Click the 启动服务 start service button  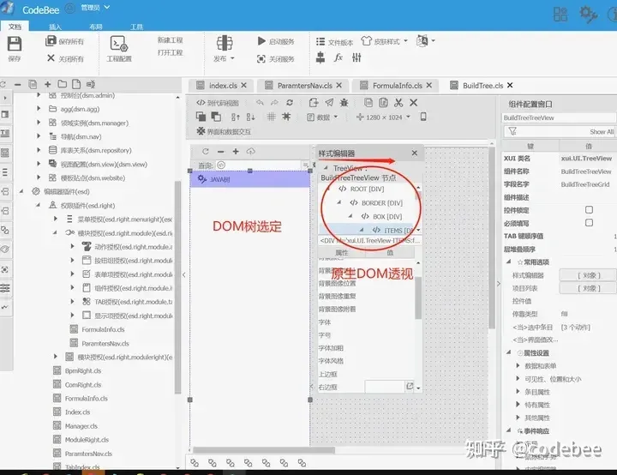point(275,41)
